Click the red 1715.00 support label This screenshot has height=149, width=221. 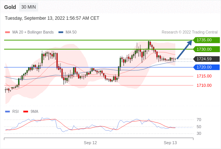pyautogui.click(x=204, y=76)
